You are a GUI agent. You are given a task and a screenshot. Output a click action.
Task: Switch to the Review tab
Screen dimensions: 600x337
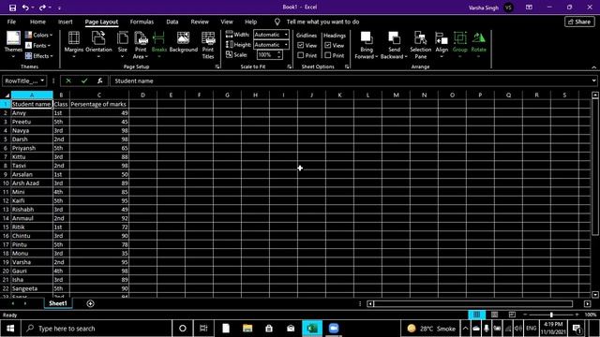pos(200,22)
